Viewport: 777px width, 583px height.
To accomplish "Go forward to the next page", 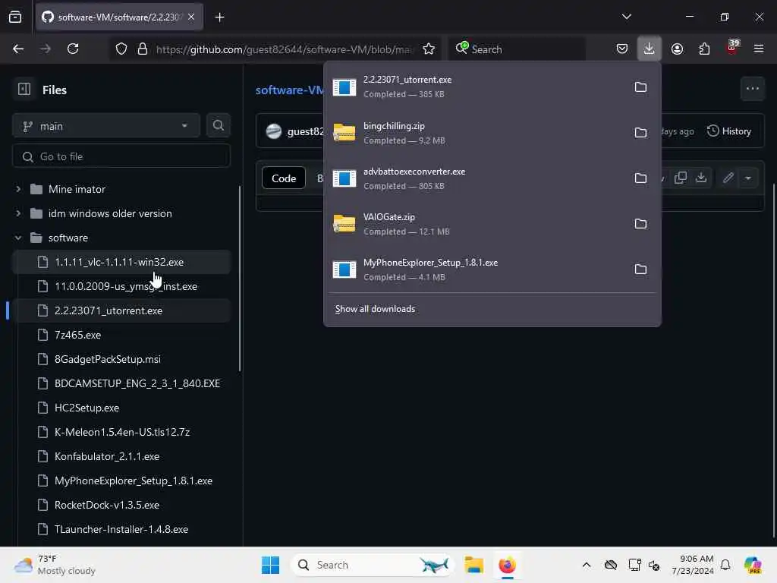I will click(x=46, y=49).
